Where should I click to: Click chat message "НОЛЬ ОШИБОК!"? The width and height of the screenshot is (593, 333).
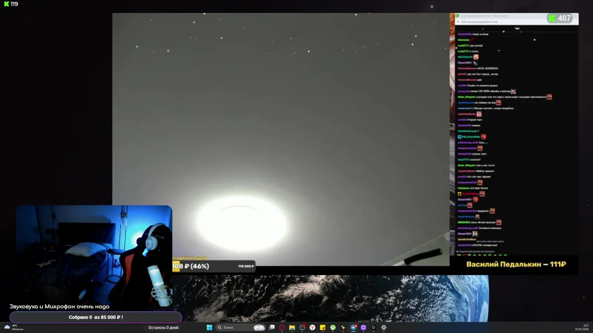point(489,68)
